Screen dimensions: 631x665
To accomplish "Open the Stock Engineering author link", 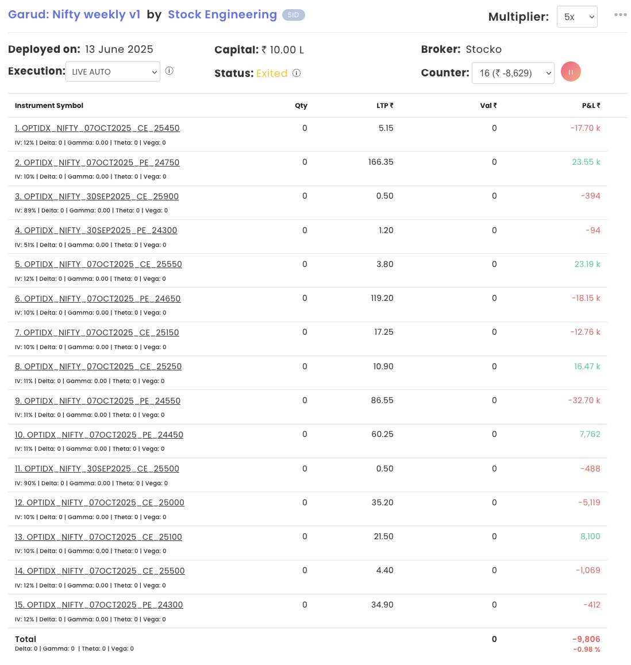I will 222,14.
